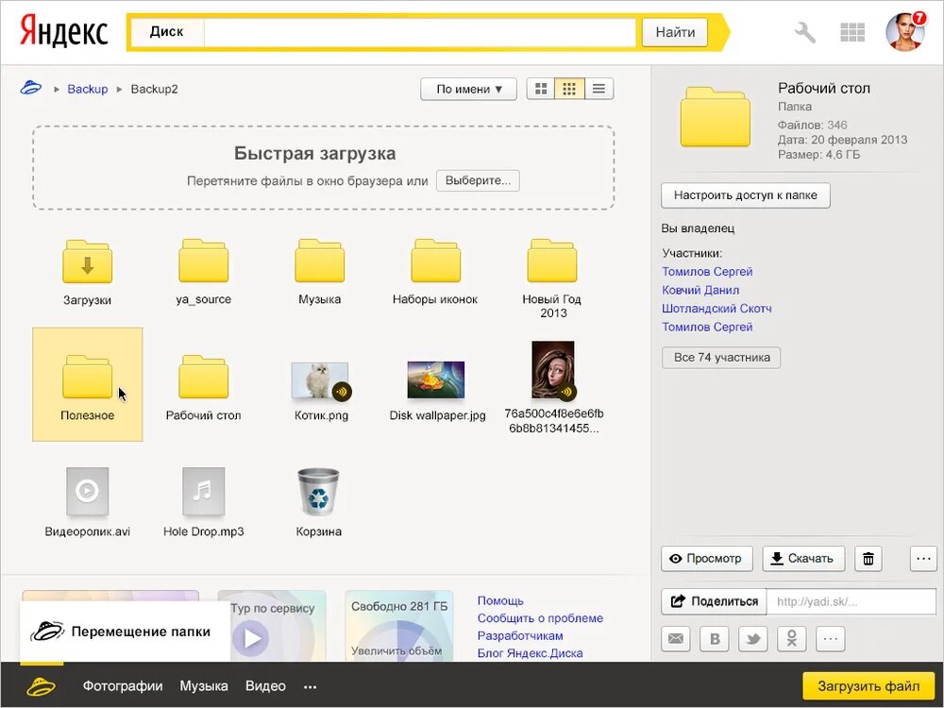Click the Перемещение папки notification
Screen dimensions: 944x708
[x=126, y=632]
